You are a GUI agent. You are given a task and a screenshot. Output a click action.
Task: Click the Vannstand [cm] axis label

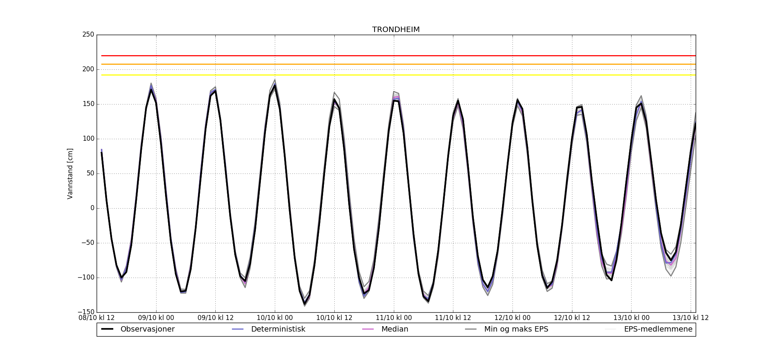[x=70, y=173]
